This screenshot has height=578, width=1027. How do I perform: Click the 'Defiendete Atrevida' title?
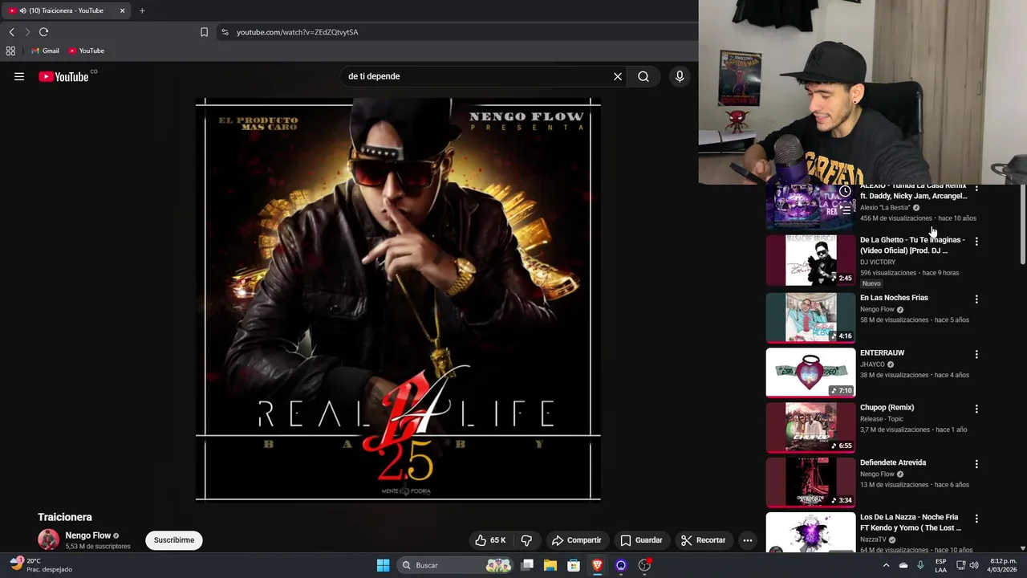coord(893,463)
